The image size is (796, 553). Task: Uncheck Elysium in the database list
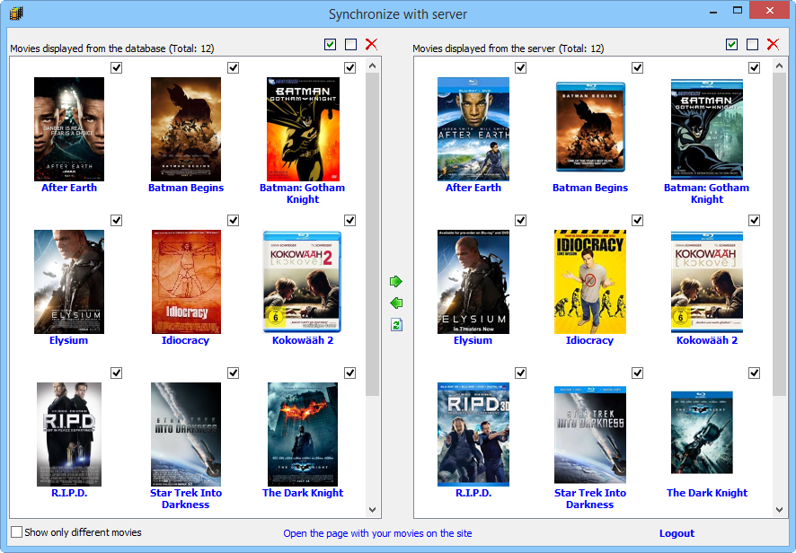(x=116, y=220)
